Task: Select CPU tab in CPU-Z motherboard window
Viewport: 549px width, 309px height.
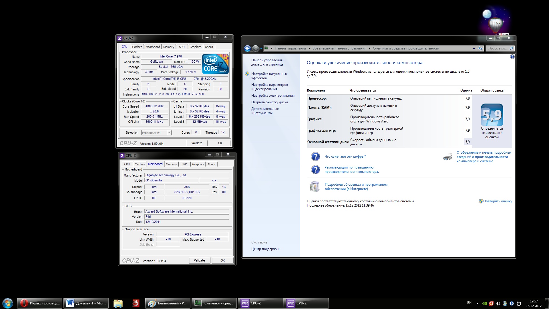Action: [127, 164]
